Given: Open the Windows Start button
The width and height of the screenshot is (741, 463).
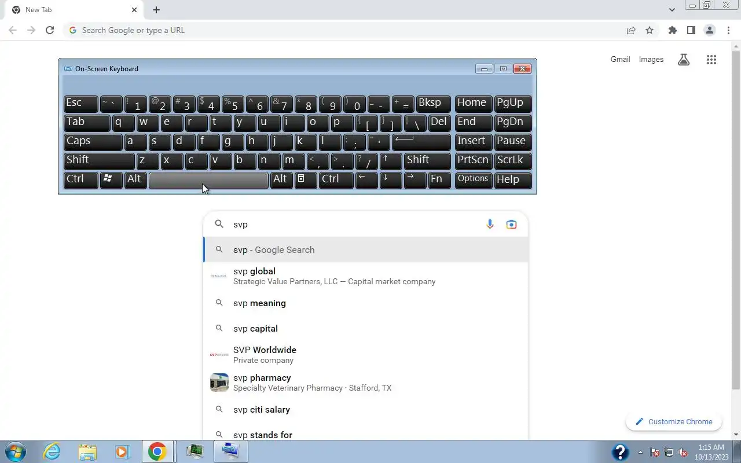Looking at the screenshot, I should (x=15, y=451).
